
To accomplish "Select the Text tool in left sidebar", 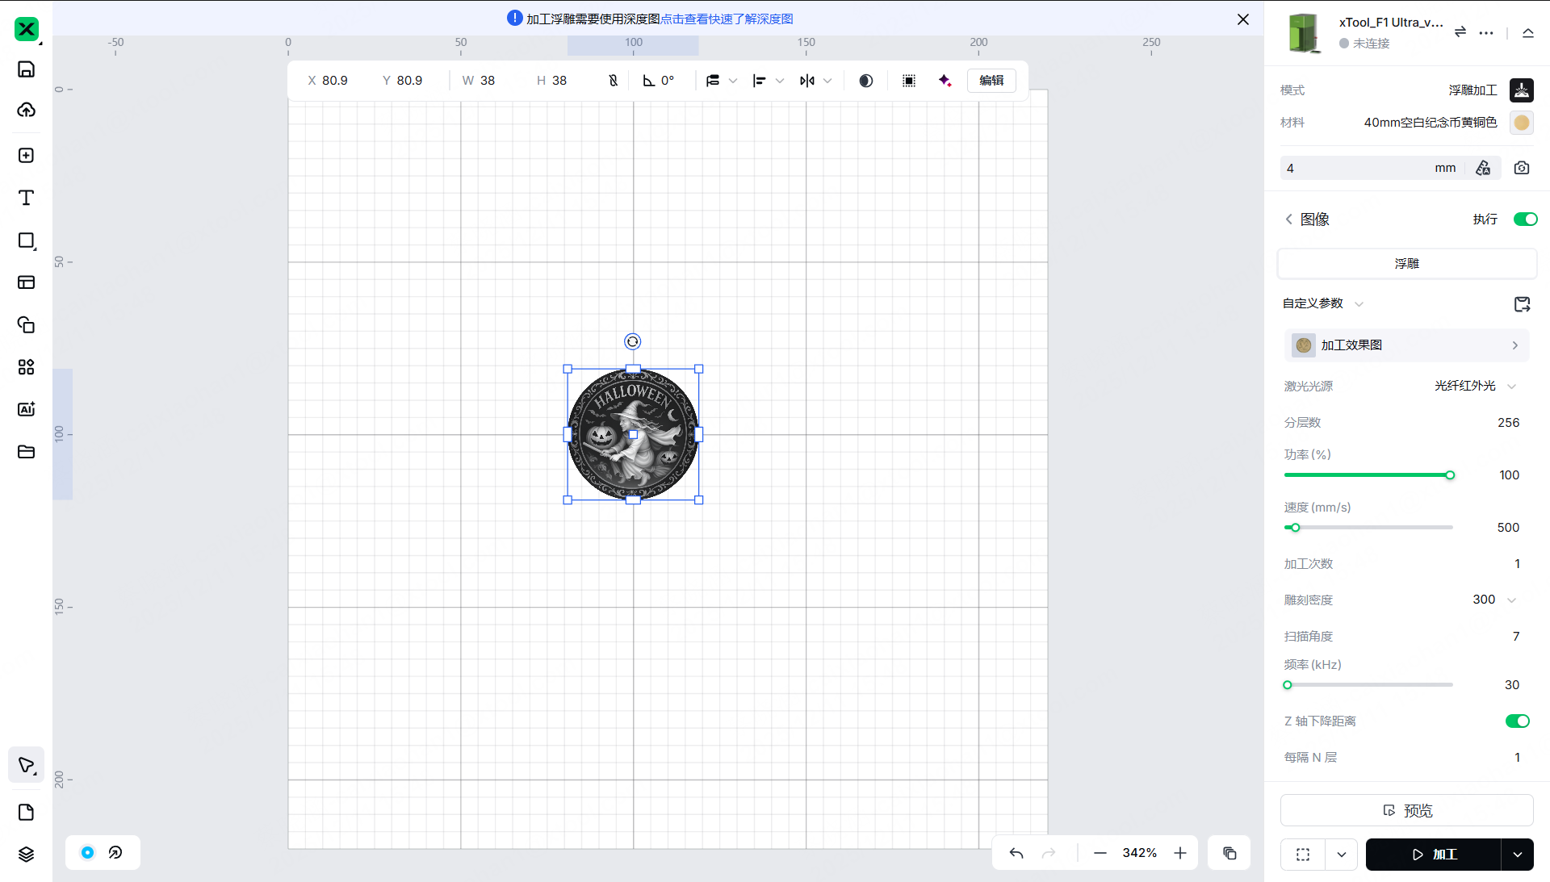I will point(26,198).
